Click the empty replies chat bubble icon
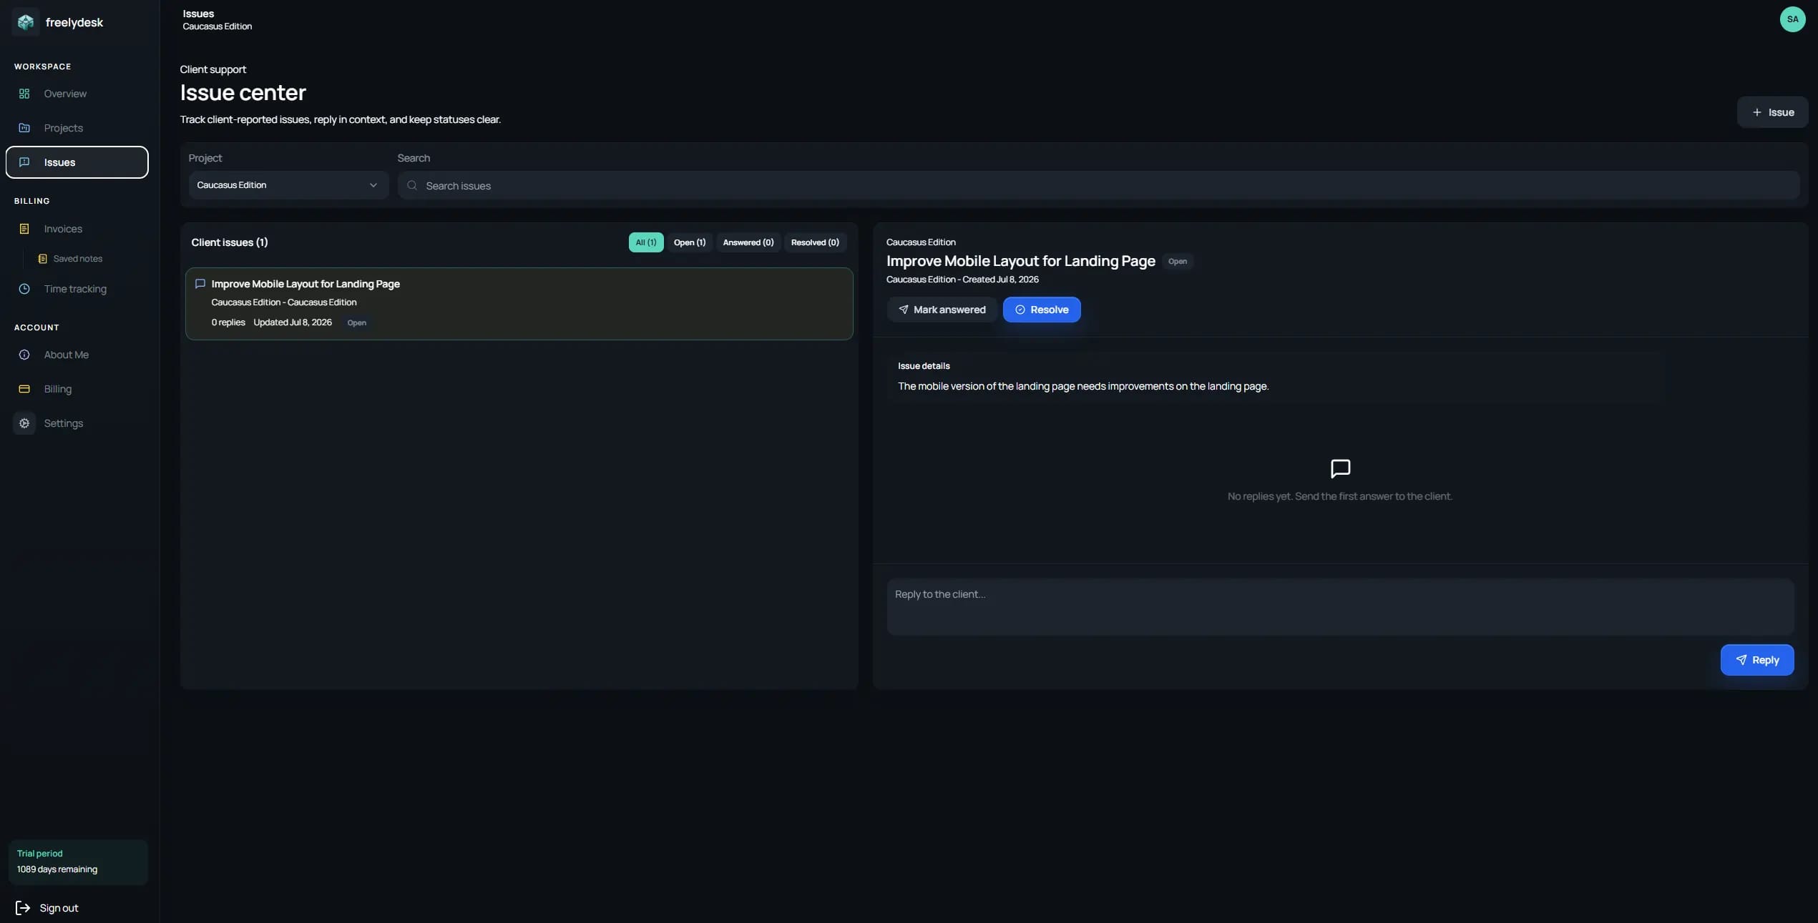The image size is (1818, 923). click(x=1340, y=468)
